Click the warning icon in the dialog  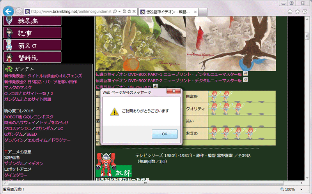point(114,112)
